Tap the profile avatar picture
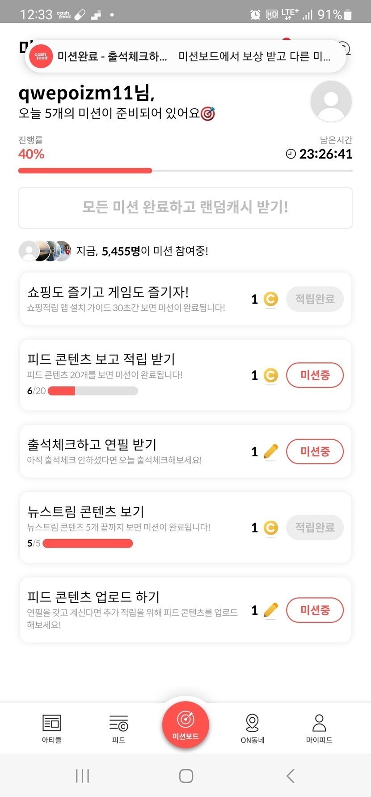 (331, 102)
